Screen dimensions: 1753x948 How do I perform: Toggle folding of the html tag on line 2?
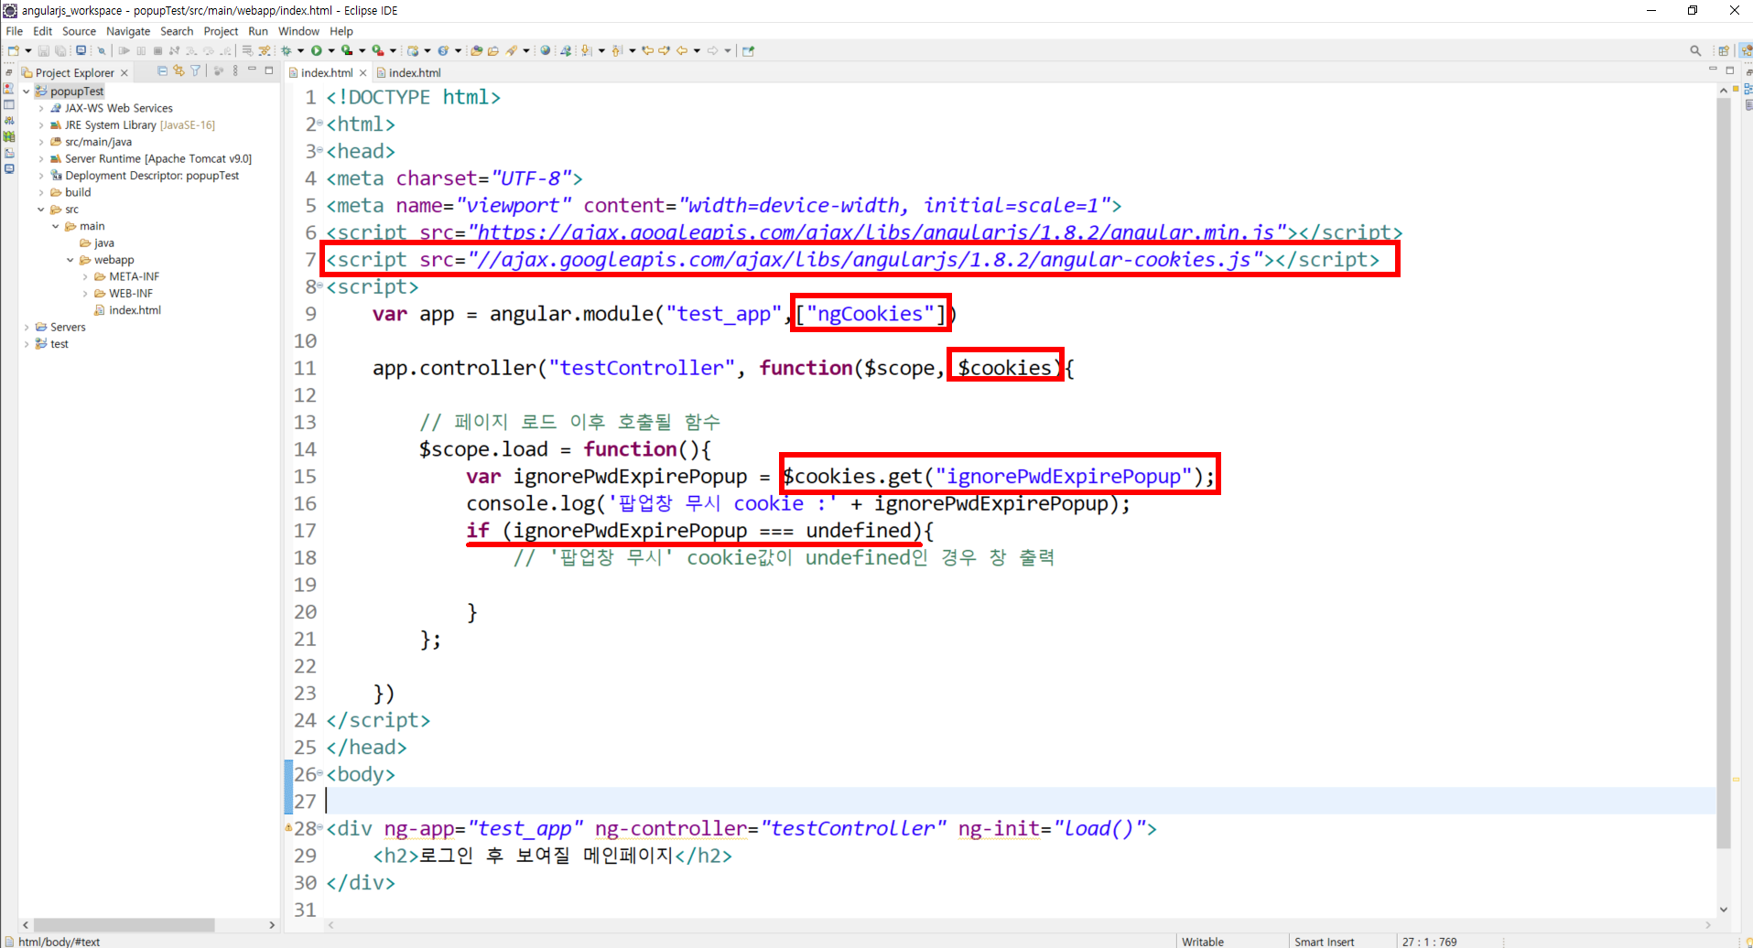tap(320, 123)
